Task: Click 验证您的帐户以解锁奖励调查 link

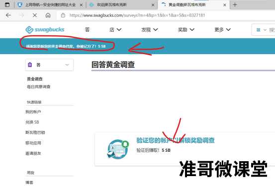Action: coord(176,140)
